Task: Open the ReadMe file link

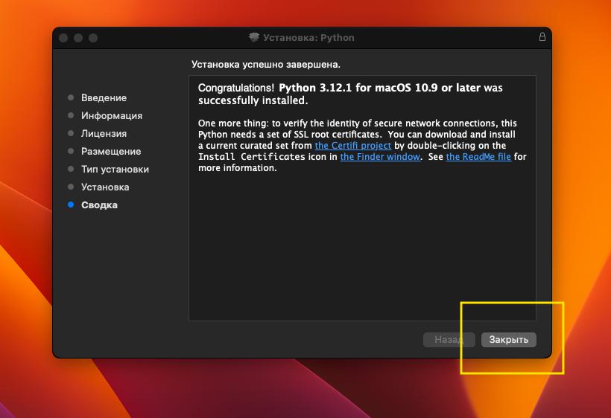Action: point(478,157)
